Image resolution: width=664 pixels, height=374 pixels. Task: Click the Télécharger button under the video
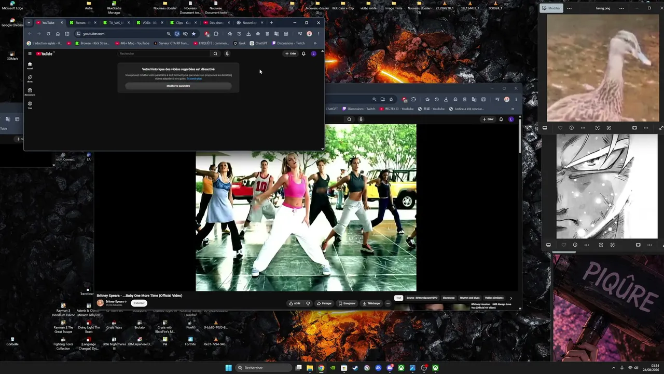coord(371,303)
